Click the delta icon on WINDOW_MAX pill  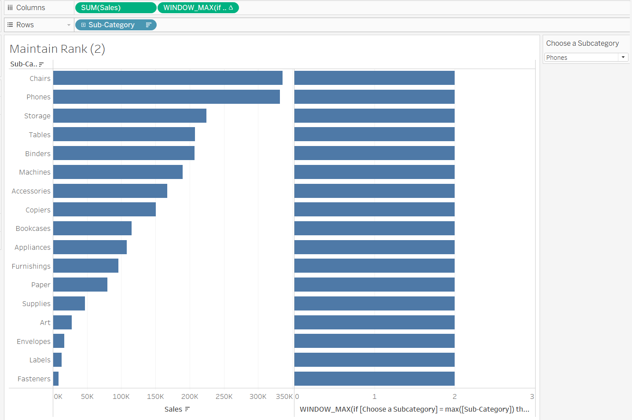(x=231, y=7)
